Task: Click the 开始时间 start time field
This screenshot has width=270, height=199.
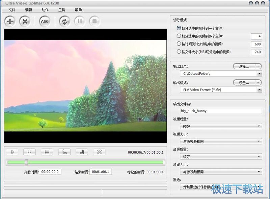Action: pyautogui.click(x=50, y=172)
